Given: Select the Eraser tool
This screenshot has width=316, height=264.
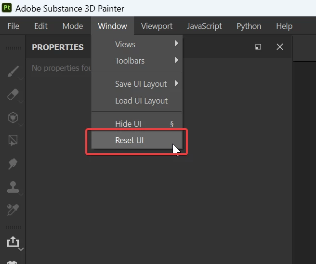Looking at the screenshot, I should [x=13, y=94].
